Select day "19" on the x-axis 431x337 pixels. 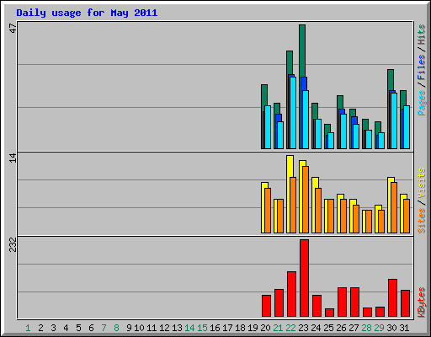[253, 328]
